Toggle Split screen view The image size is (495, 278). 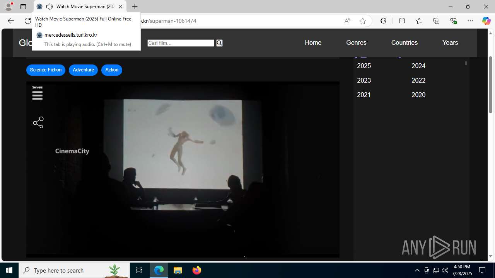pyautogui.click(x=402, y=21)
